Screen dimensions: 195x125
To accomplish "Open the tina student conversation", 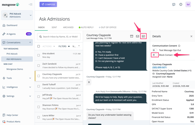I will [59, 55].
